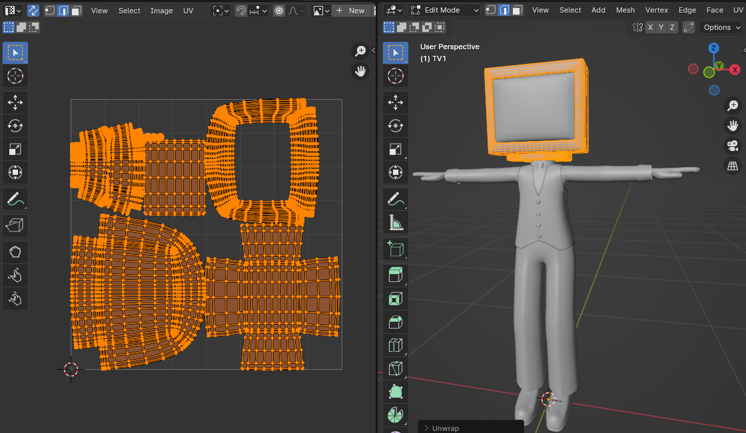This screenshot has width=746, height=433.
Task: Open the Image menu in UV editor
Action: coord(161,11)
